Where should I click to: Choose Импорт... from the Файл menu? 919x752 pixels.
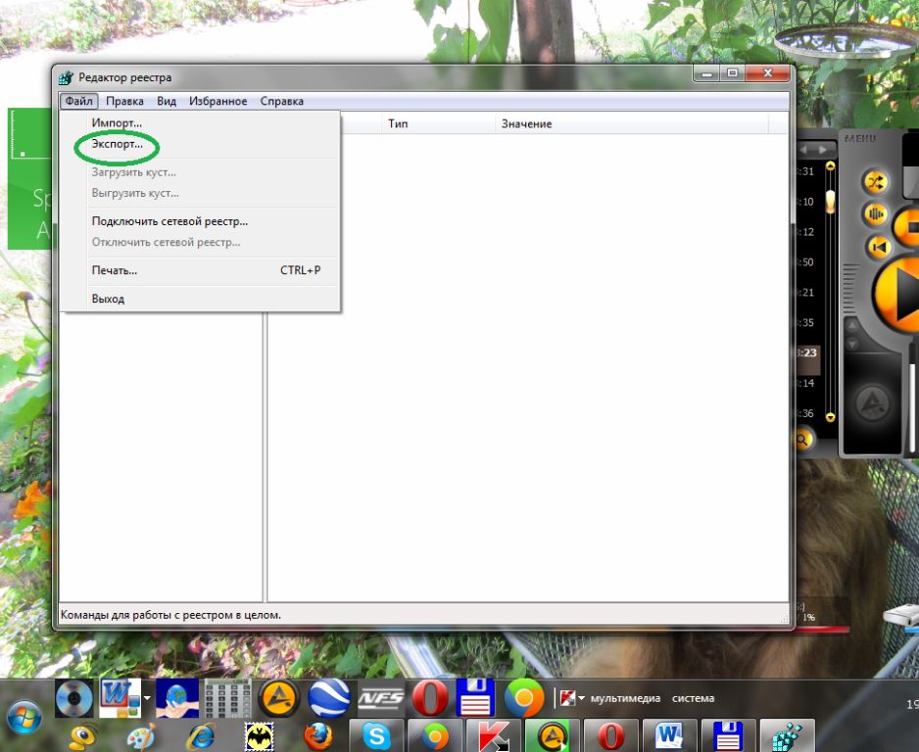(117, 122)
